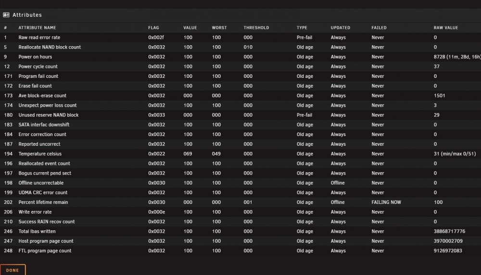Click Program fail count attribute name
This screenshot has height=275, width=481.
click(x=38, y=76)
